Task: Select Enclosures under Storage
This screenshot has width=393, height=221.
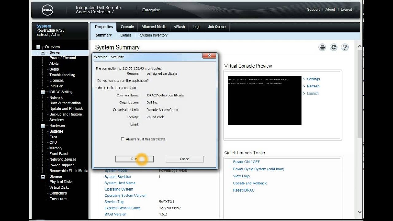Action: tap(58, 199)
